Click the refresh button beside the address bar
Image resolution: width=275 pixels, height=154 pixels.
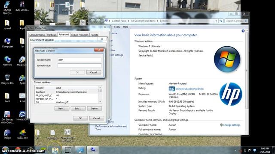tap(220, 21)
